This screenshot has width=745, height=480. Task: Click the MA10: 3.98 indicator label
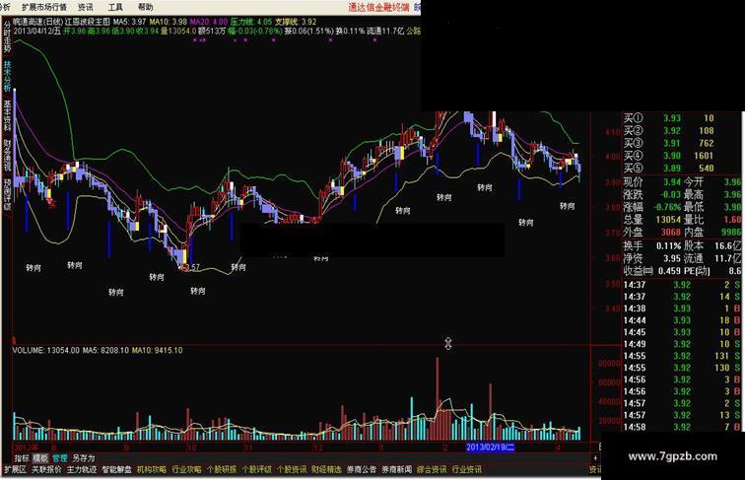[x=169, y=22]
